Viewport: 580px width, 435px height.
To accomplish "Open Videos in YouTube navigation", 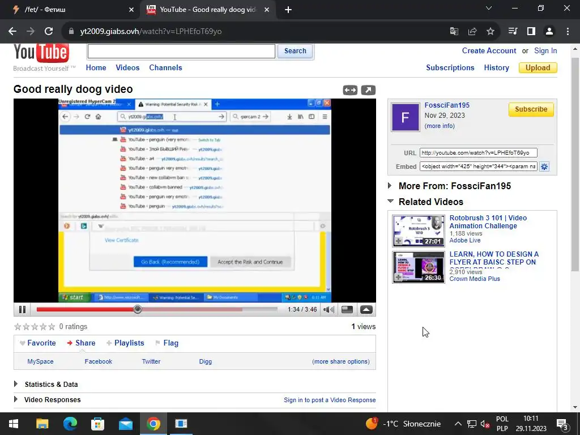I will (127, 68).
